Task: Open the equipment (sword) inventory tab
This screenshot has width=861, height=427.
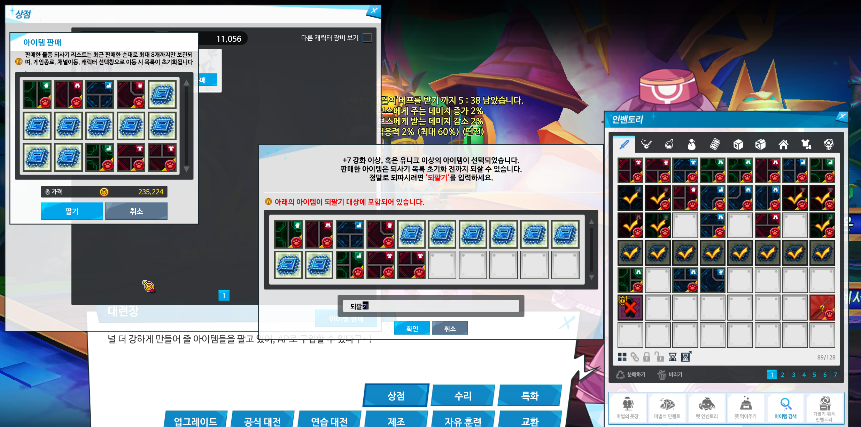Action: click(x=624, y=144)
